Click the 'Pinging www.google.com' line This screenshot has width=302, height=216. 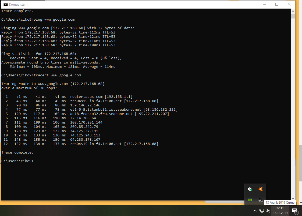point(68,28)
